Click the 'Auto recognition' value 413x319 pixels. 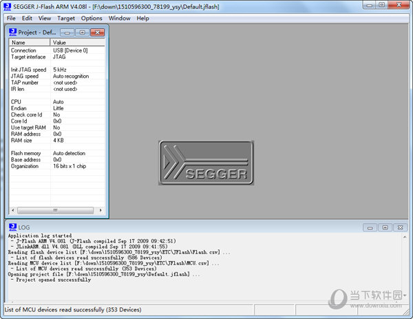[71, 76]
